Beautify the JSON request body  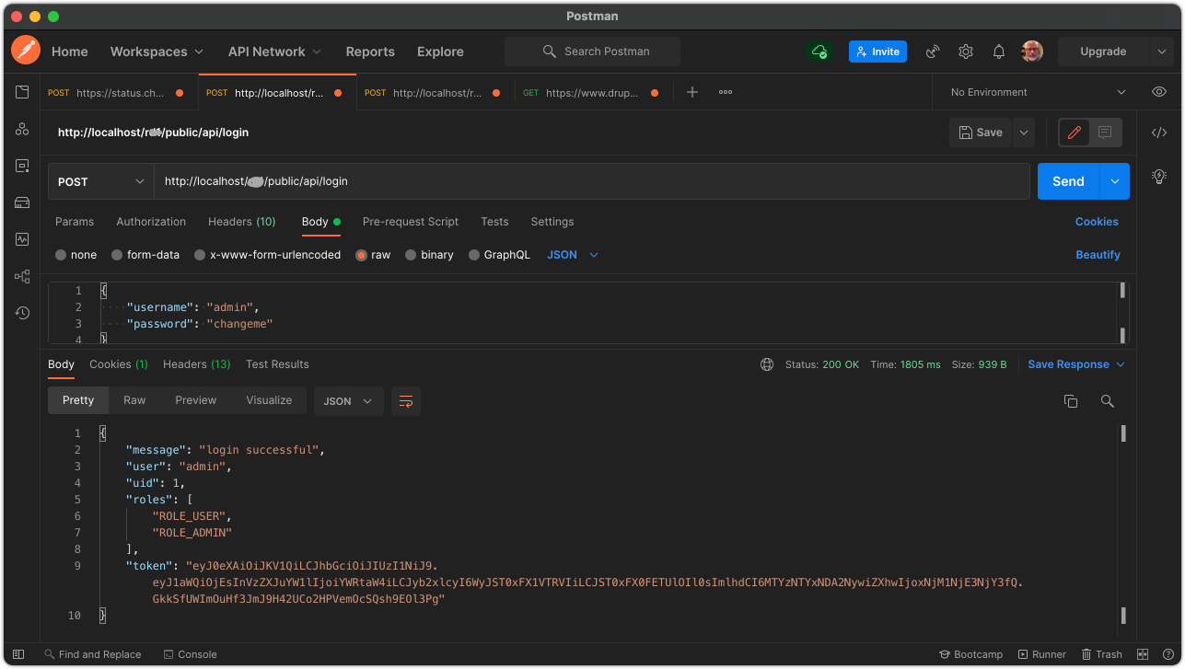pyautogui.click(x=1098, y=254)
